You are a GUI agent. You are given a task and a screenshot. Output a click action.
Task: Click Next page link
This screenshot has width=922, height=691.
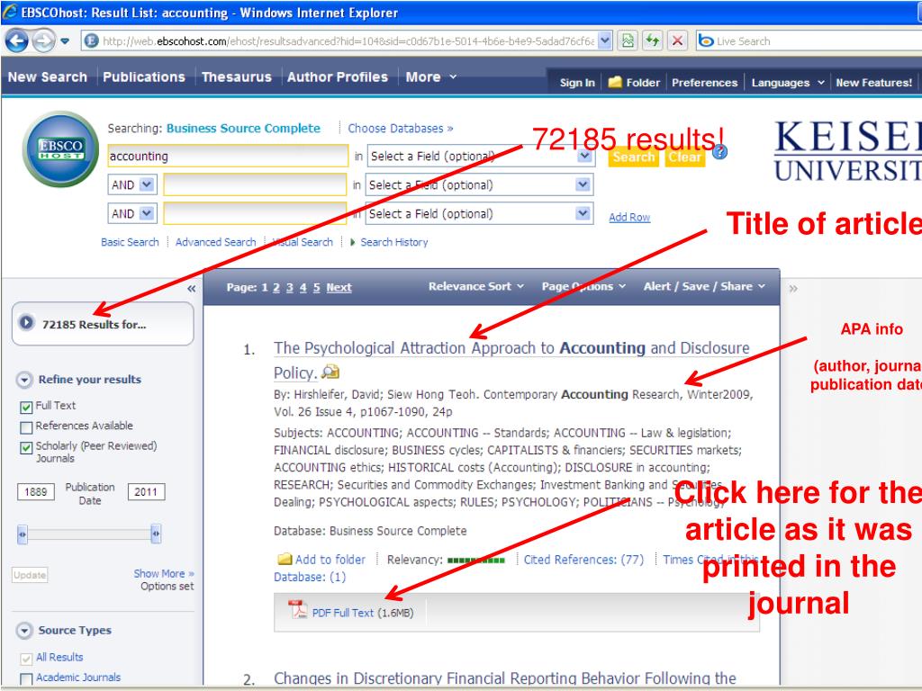click(339, 287)
